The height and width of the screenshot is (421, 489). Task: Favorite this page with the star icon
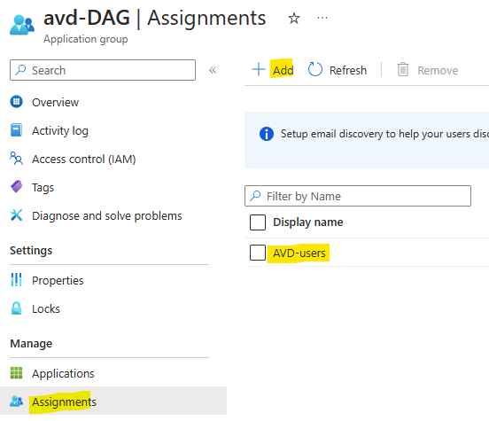click(294, 18)
